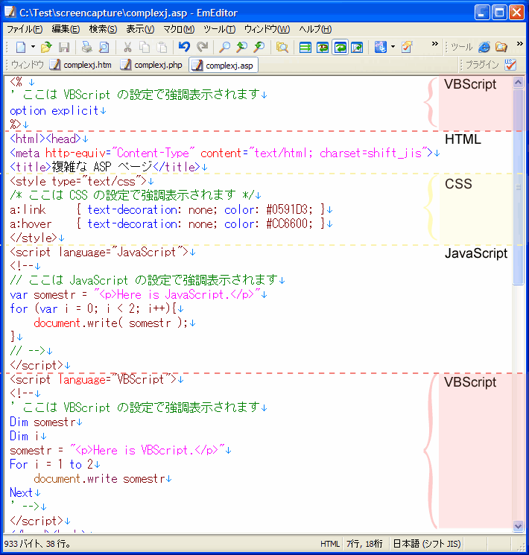Click scrollbar up arrow
The image size is (529, 555).
518,83
